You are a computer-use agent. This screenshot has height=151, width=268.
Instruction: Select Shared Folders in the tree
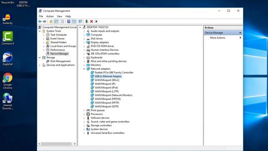point(59,42)
